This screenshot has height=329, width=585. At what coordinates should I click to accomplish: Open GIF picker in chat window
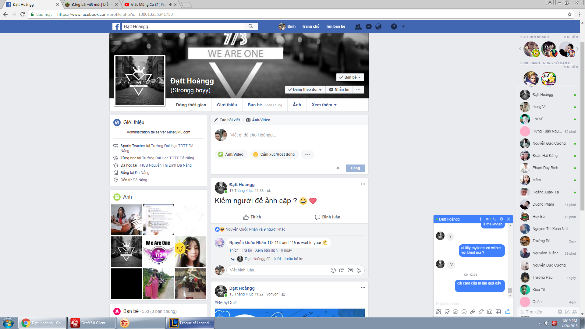[456, 312]
